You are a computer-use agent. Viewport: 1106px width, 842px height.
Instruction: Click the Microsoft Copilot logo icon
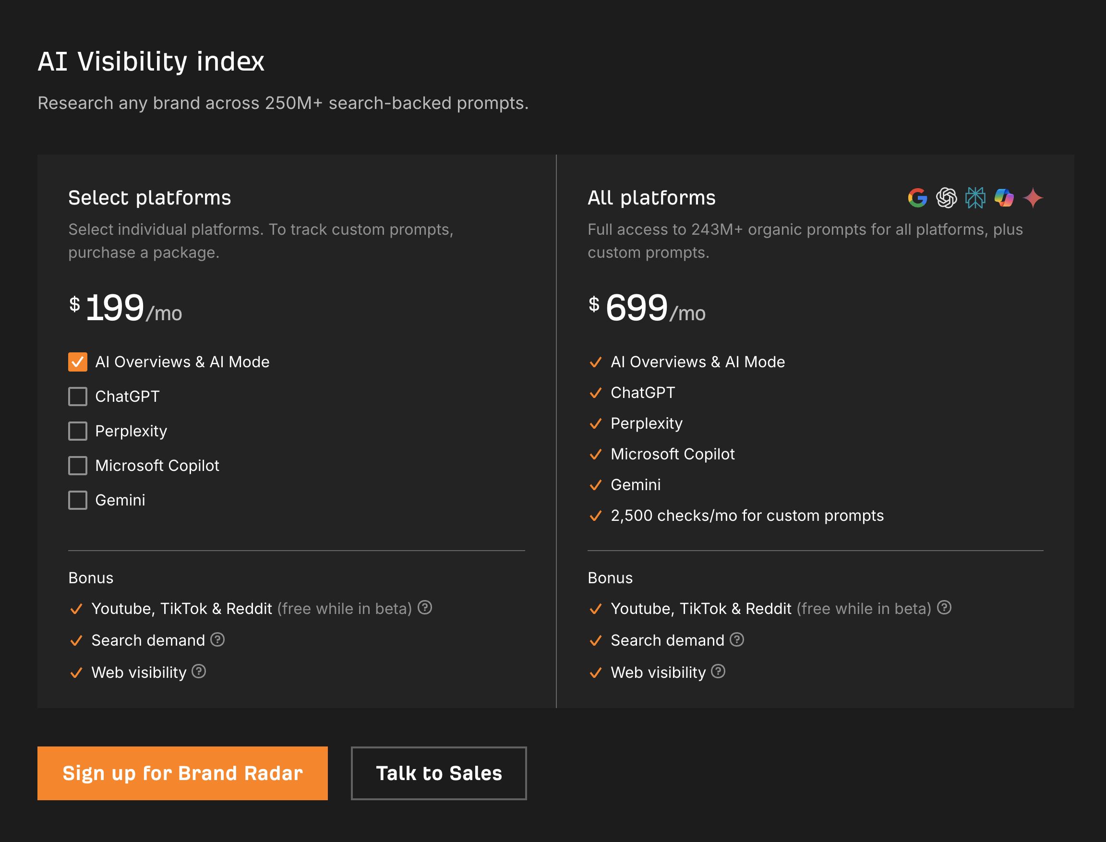[1004, 198]
